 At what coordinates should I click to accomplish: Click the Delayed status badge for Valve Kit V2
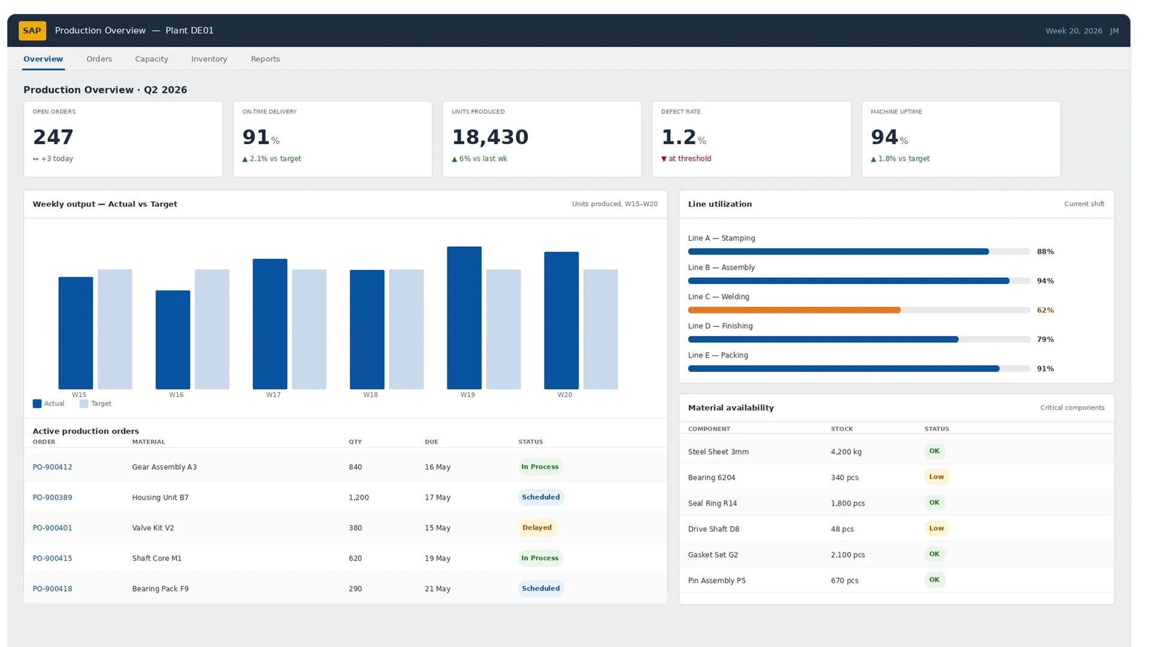[537, 528]
